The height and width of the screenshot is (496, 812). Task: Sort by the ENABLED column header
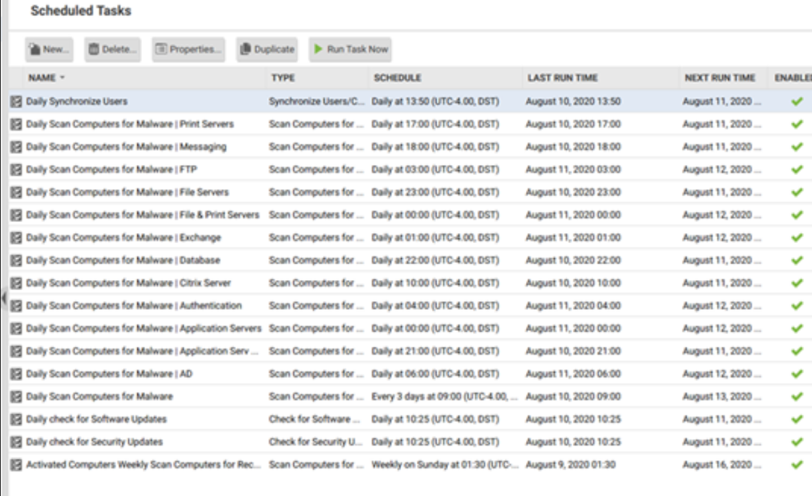tap(793, 78)
